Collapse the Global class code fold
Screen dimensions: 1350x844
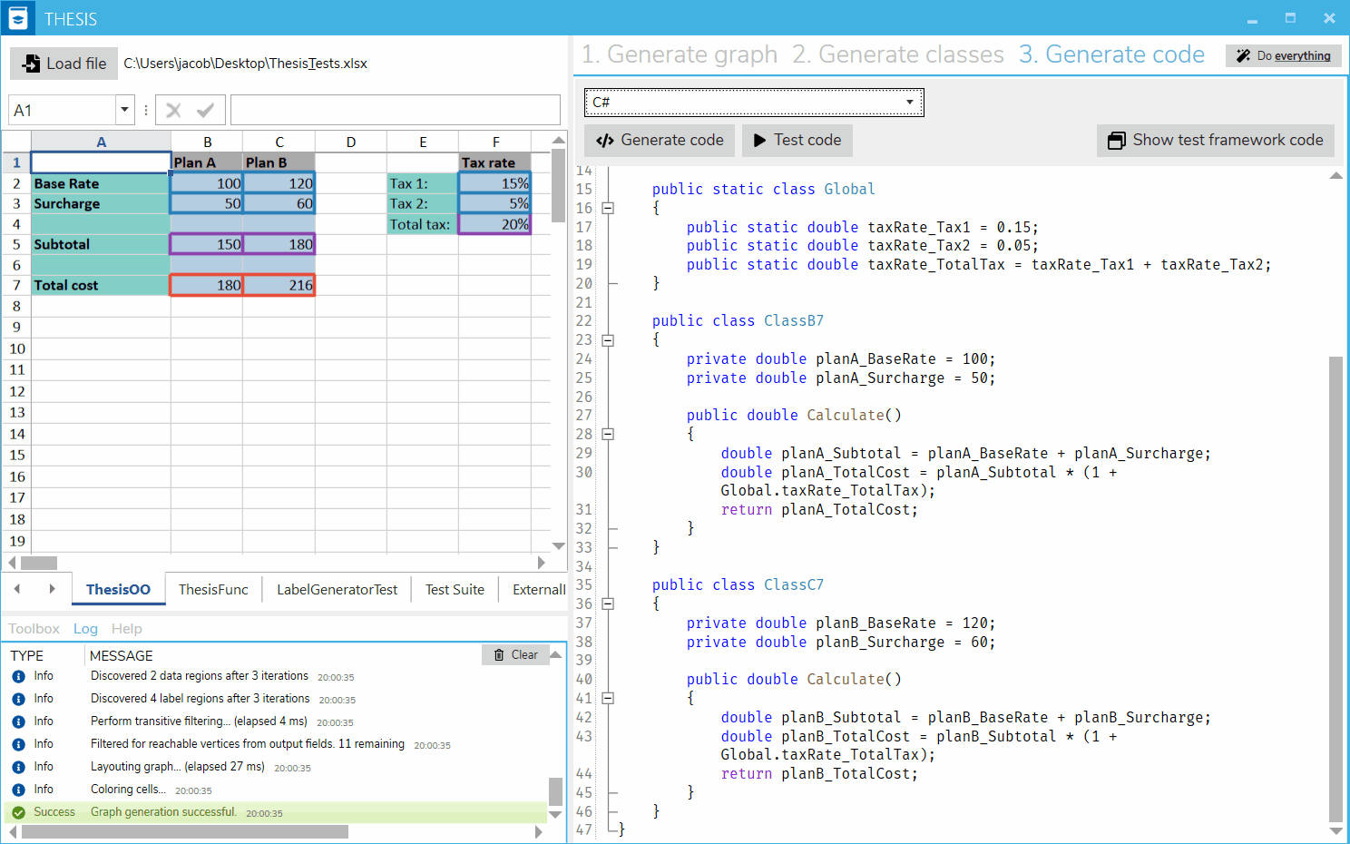click(608, 208)
